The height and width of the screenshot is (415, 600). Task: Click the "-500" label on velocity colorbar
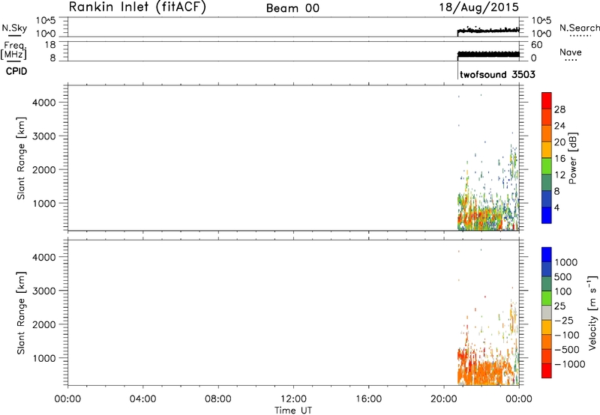[x=567, y=349]
